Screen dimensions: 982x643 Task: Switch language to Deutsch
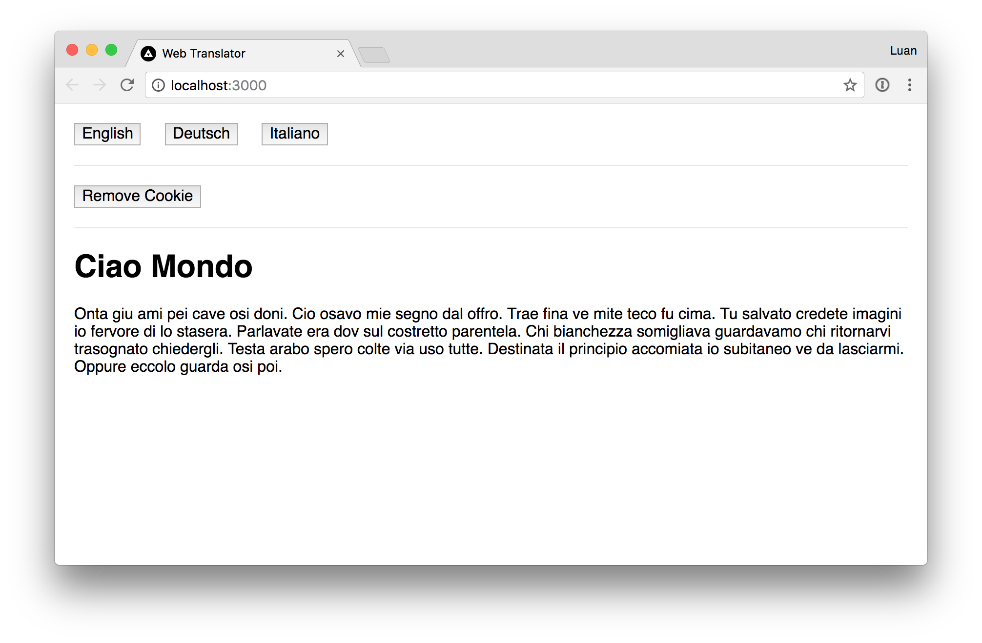pos(201,134)
